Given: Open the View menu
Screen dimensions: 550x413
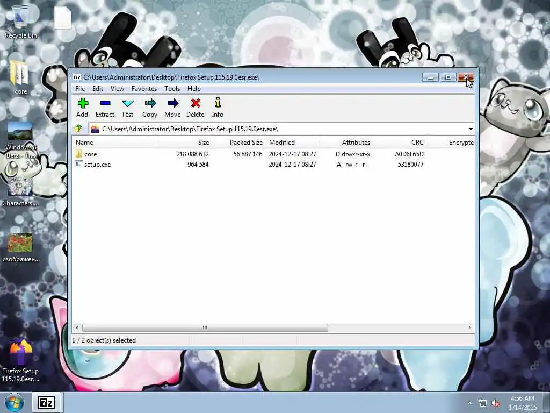Looking at the screenshot, I should [x=117, y=89].
